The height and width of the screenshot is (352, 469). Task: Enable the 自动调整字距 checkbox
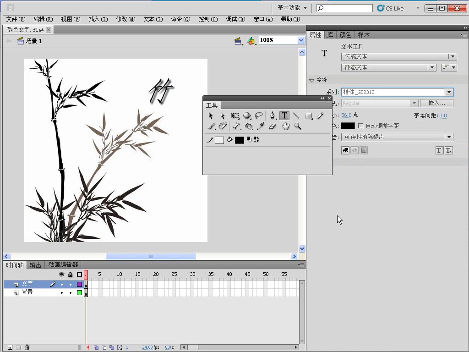[361, 125]
